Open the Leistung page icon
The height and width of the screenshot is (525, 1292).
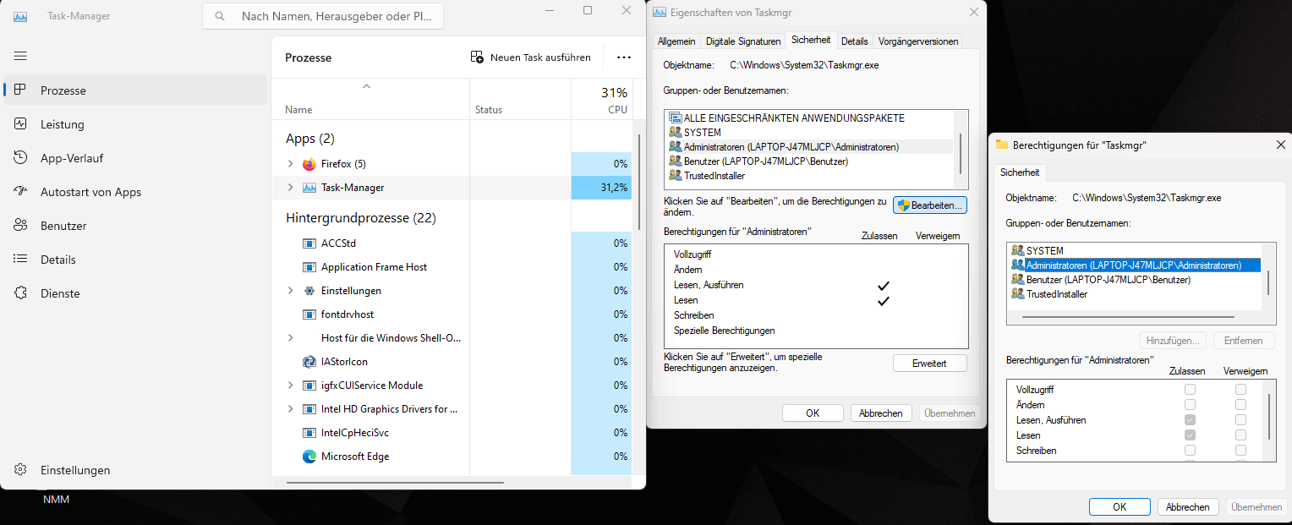pyautogui.click(x=20, y=124)
